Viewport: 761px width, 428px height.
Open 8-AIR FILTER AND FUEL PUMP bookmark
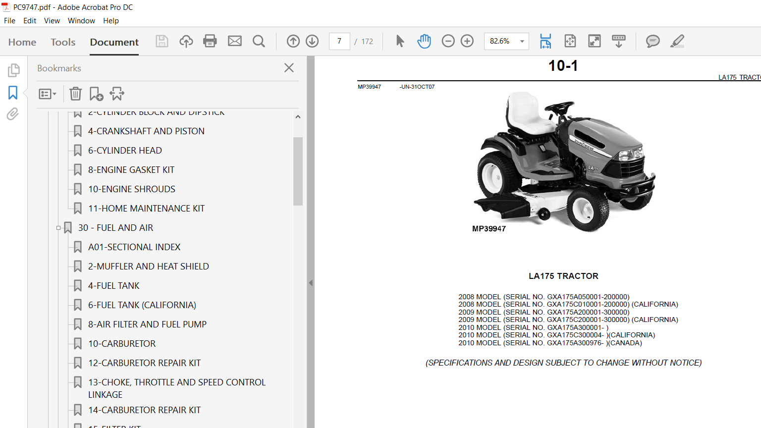pos(147,324)
